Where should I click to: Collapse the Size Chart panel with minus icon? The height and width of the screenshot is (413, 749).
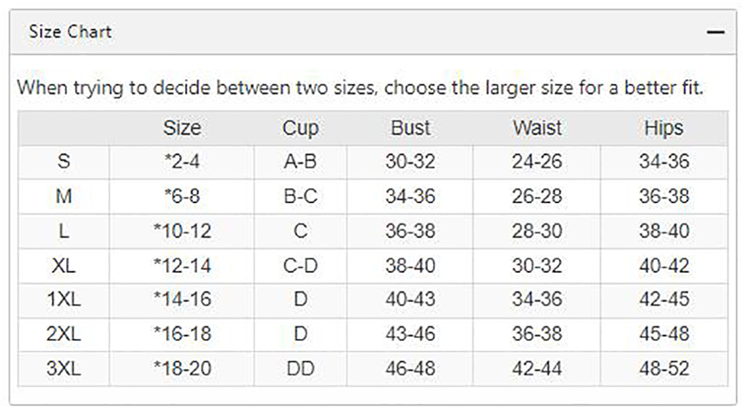(x=715, y=33)
